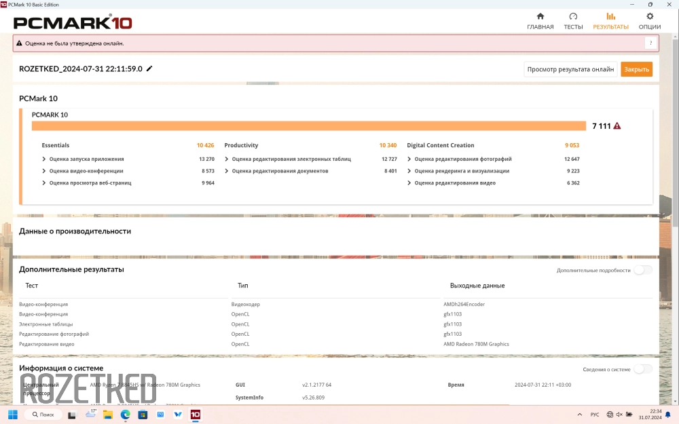
Task: Click the orange Закрыть button
Action: click(x=636, y=69)
